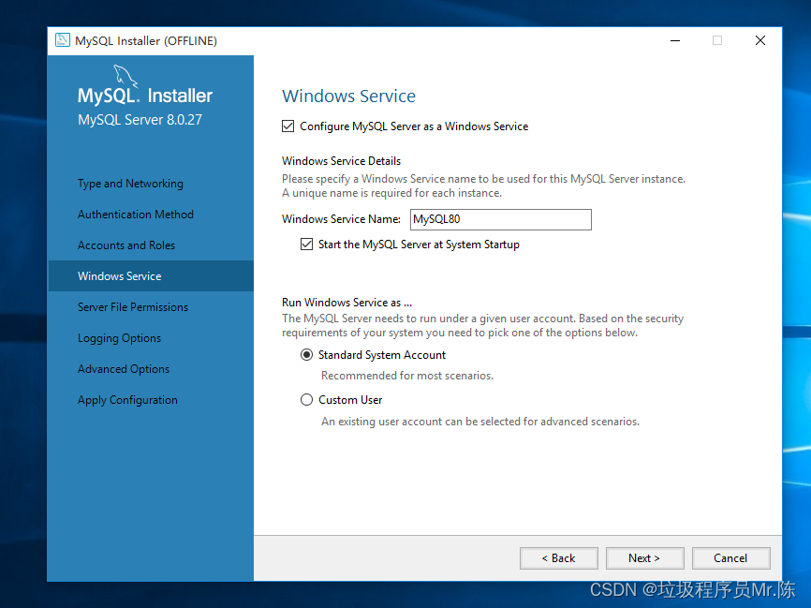This screenshot has width=811, height=608.
Task: Open Logging Options step
Action: click(x=120, y=338)
